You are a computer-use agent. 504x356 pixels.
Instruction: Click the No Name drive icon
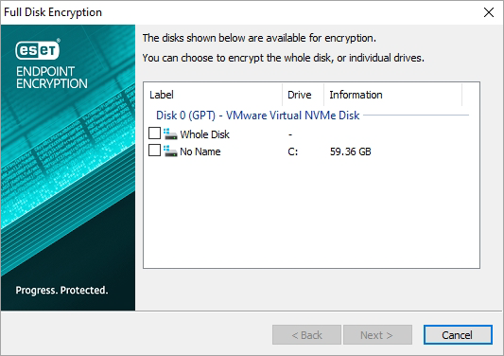click(x=170, y=151)
